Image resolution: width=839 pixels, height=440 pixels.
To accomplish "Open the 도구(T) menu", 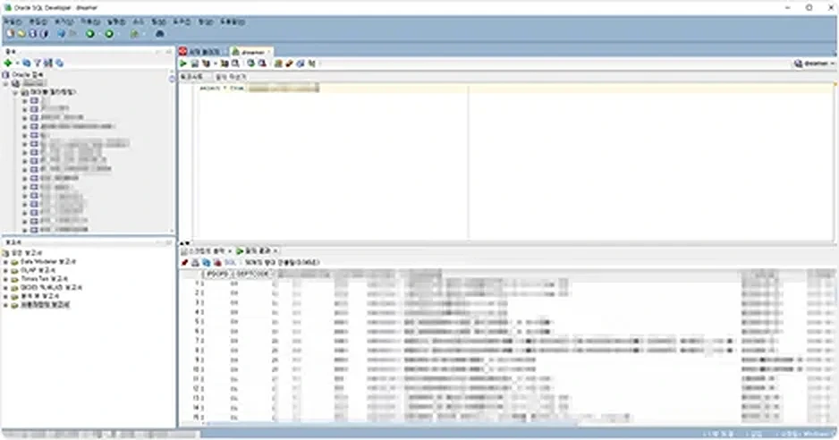I will 182,22.
